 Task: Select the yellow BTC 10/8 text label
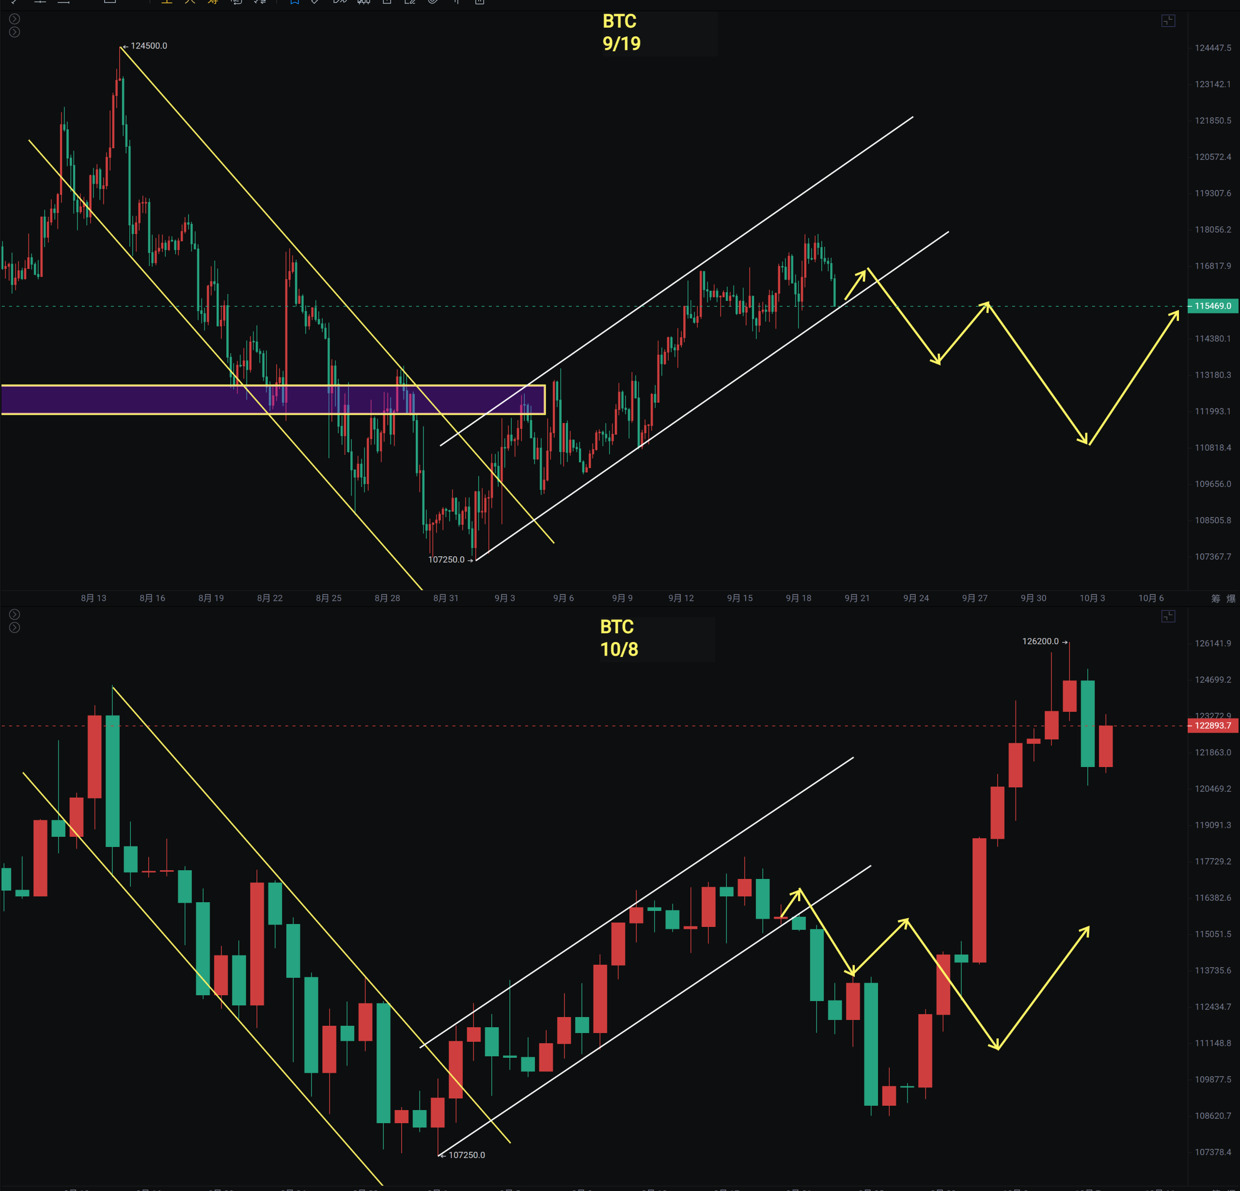pyautogui.click(x=618, y=638)
